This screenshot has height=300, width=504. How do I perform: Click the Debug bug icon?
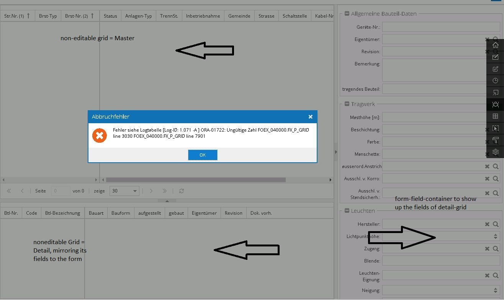click(495, 104)
